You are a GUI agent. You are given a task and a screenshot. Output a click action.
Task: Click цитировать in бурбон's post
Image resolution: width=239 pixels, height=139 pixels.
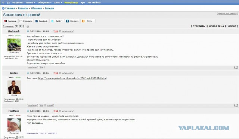(67, 73)
